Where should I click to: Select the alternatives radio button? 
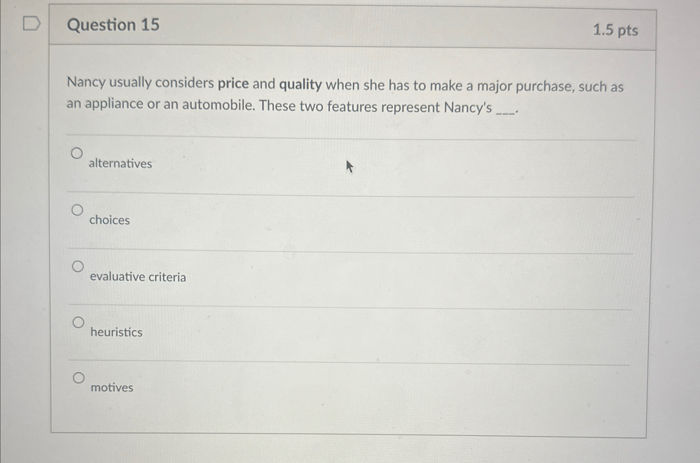pyautogui.click(x=77, y=153)
